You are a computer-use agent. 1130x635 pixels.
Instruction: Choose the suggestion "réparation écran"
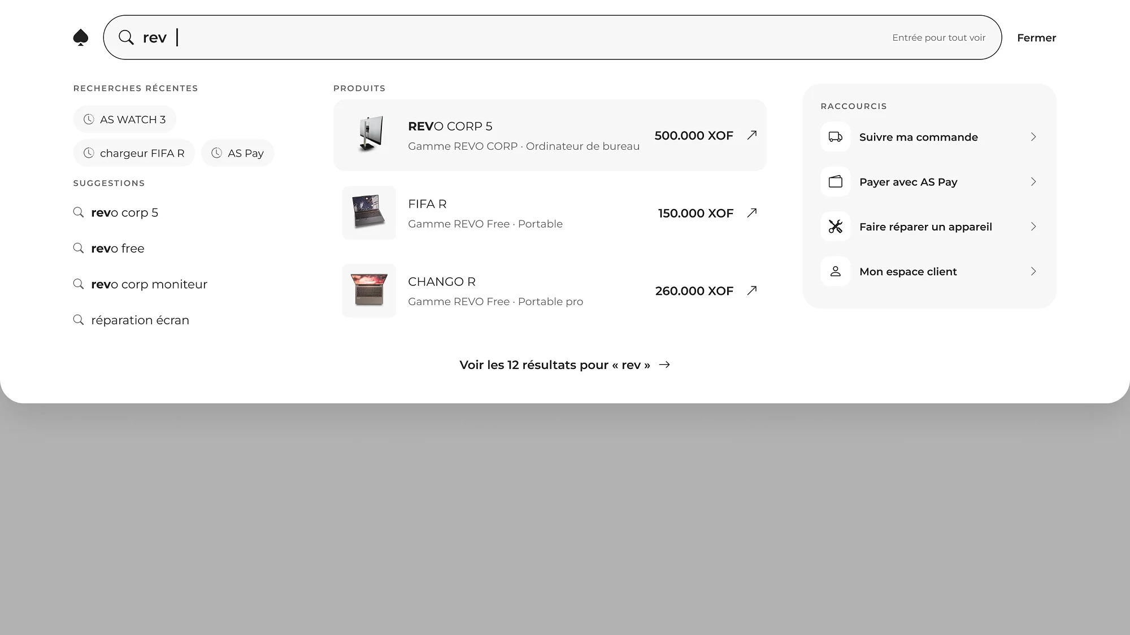(x=140, y=320)
